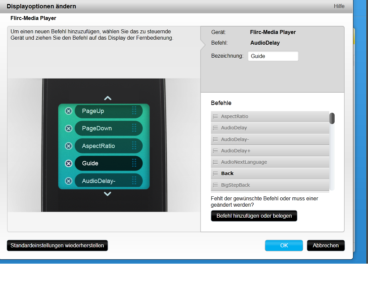This screenshot has width=368, height=302.
Task: Select BigStepBack in the Befehle list
Action: [270, 185]
